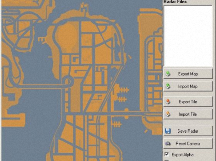Click the green arrow icon on Export Map

click(168, 73)
